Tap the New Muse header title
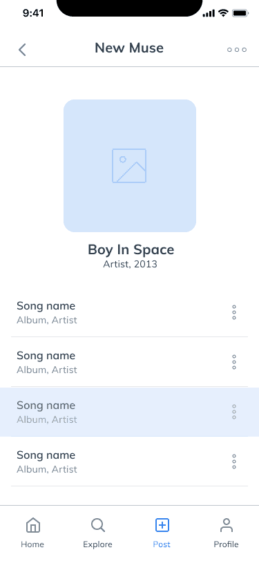The height and width of the screenshot is (561, 259). pos(129,48)
